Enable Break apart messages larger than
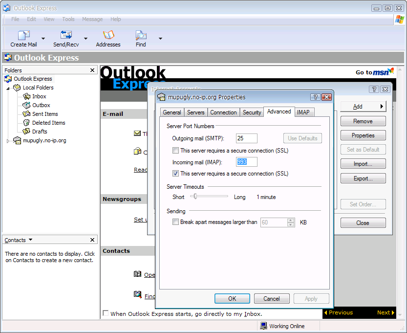The width and height of the screenshot is (407, 333). pos(176,222)
